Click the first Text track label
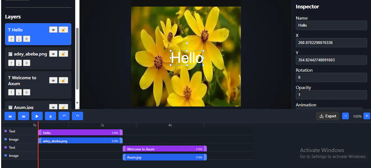 pyautogui.click(x=12, y=131)
